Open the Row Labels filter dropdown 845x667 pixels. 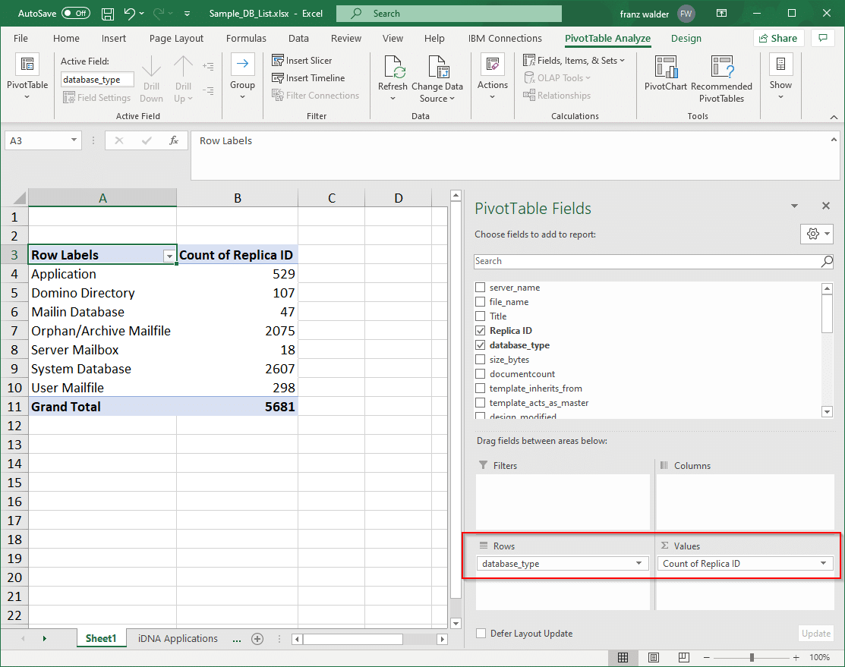(169, 256)
